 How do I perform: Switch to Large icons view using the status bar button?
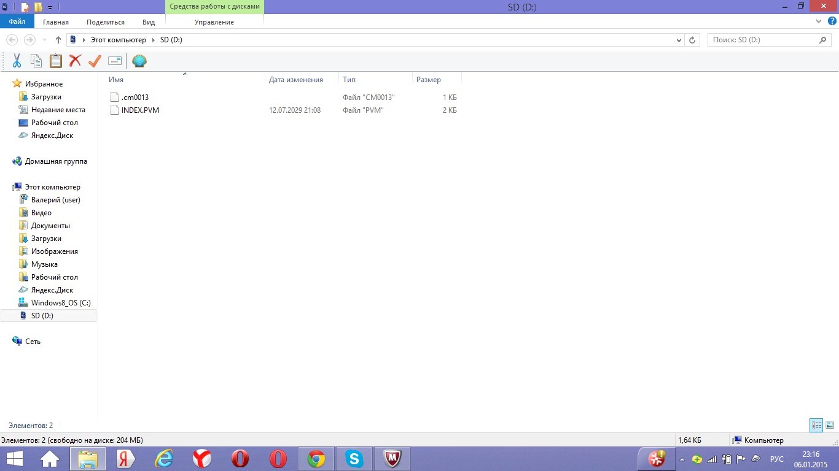(830, 425)
